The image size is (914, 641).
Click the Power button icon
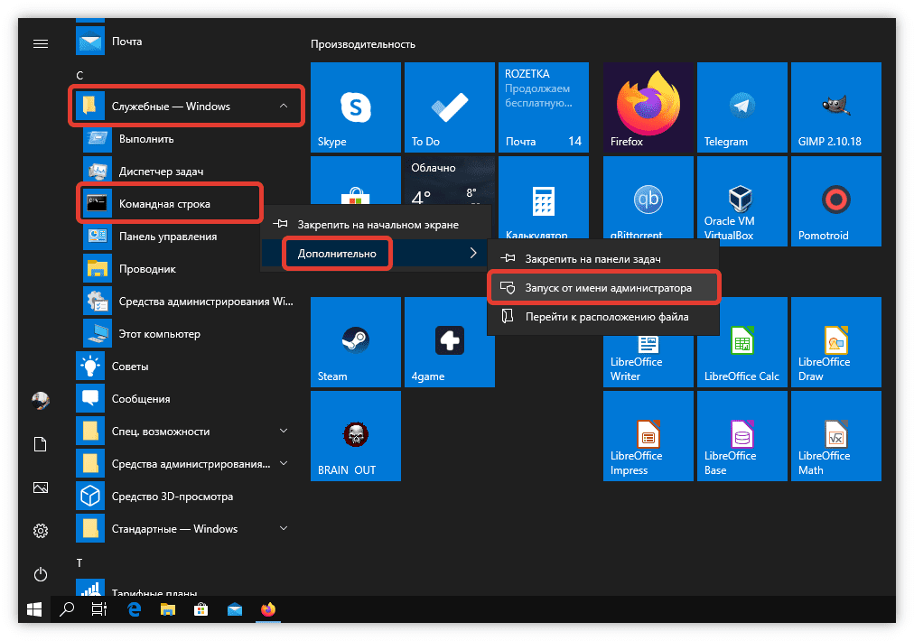pos(41,574)
